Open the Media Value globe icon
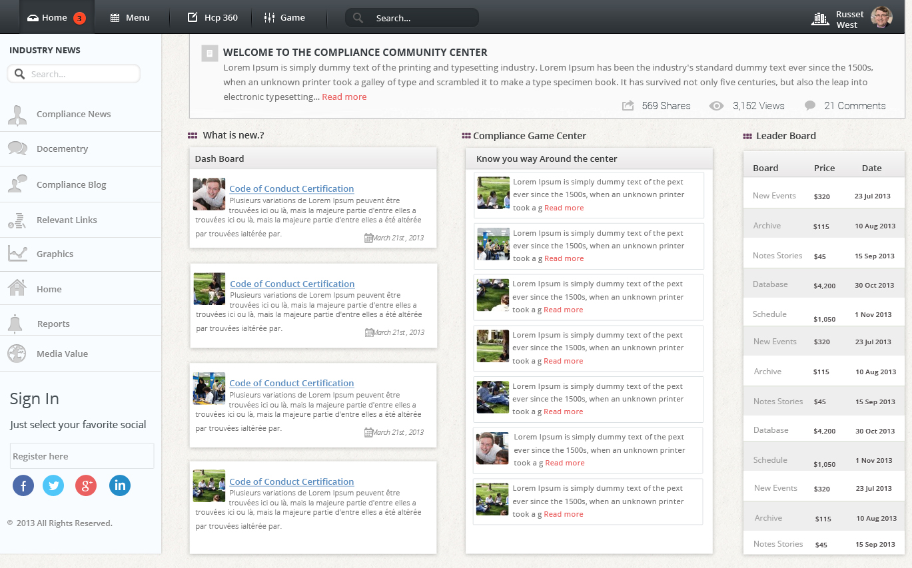The height and width of the screenshot is (568, 912). 17,354
